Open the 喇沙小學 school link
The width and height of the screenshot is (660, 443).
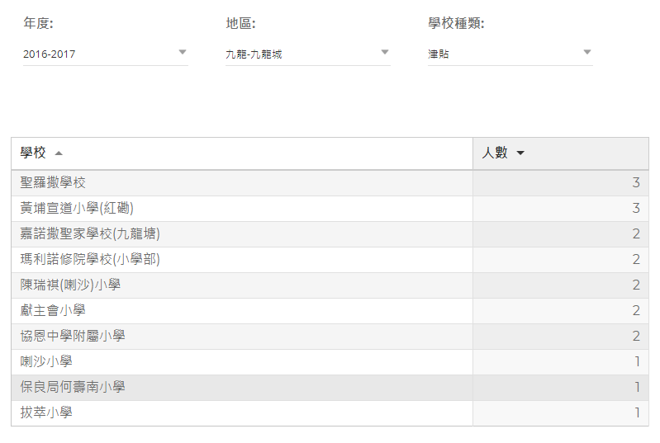tap(46, 361)
